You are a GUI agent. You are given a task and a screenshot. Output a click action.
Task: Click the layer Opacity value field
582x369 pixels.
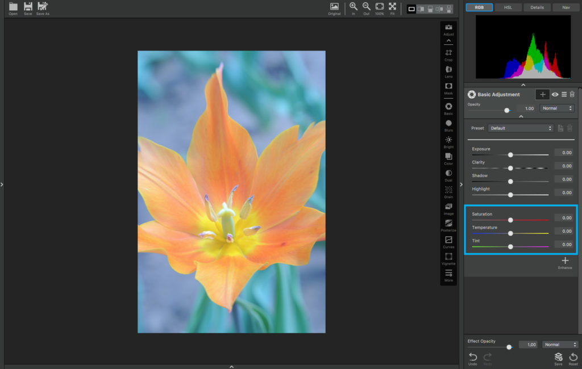[526, 108]
